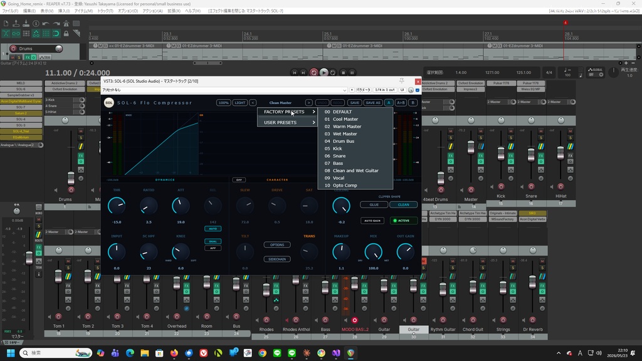Click the Windows Start button

[x=11, y=353]
